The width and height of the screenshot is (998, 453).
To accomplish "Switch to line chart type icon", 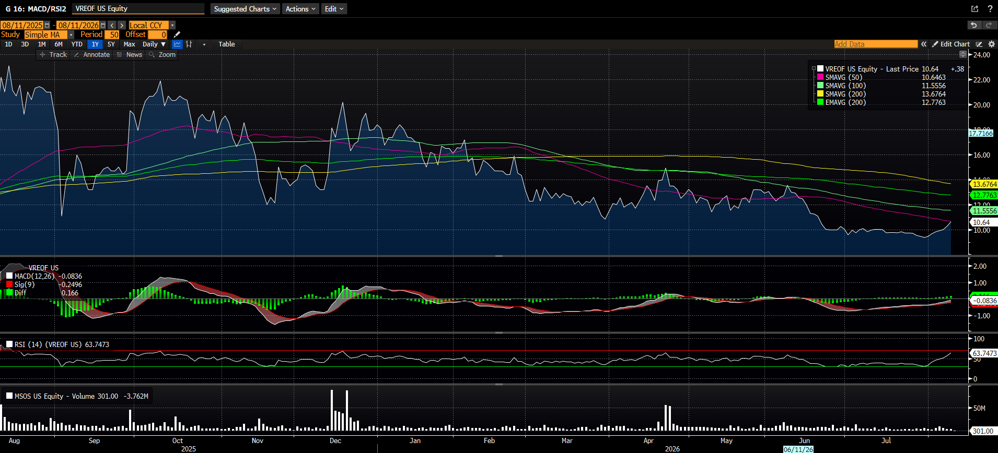I will tap(177, 44).
